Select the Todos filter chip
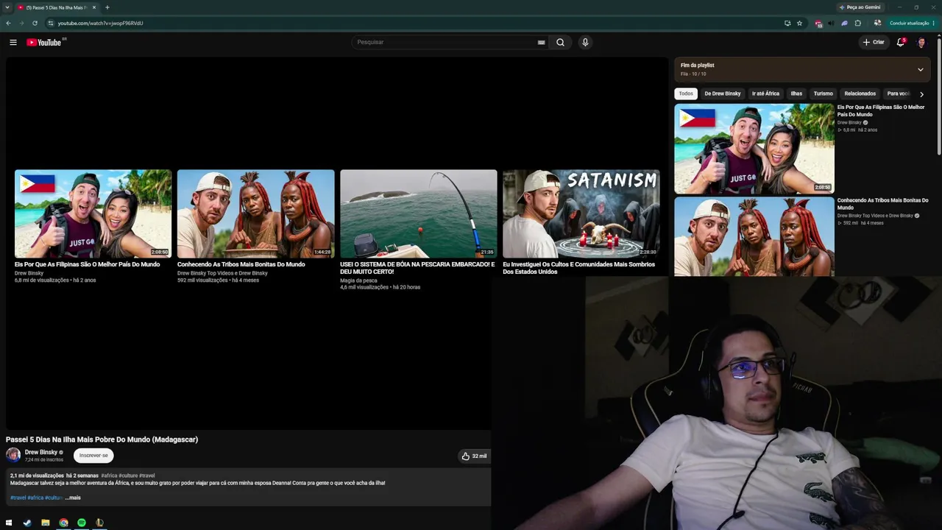The width and height of the screenshot is (942, 530). point(686,93)
